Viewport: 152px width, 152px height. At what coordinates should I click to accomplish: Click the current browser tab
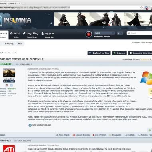point(10,3)
